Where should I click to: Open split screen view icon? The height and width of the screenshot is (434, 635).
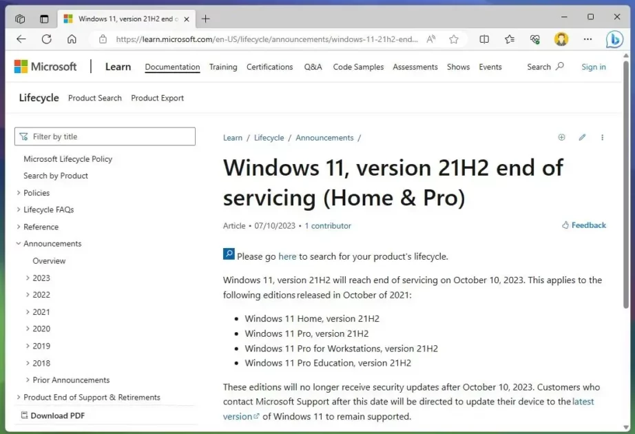click(484, 39)
